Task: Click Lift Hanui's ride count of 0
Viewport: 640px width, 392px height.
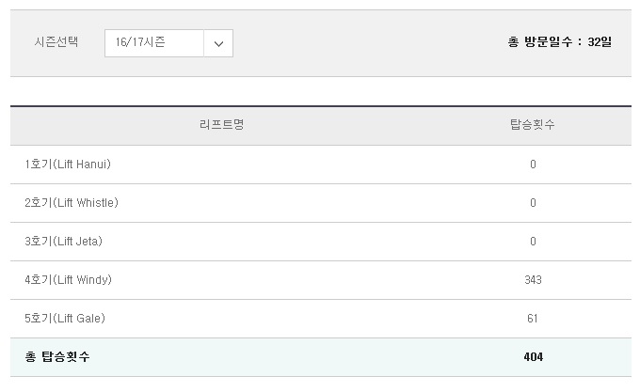Action: coord(533,165)
